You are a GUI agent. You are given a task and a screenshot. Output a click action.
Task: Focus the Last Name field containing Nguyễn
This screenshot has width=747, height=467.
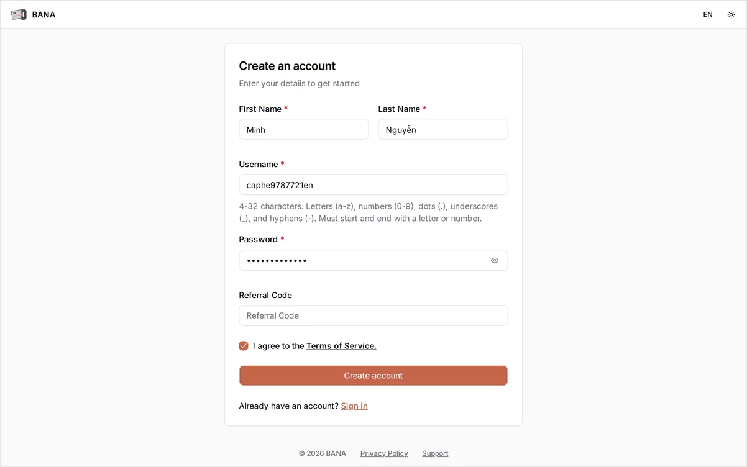[443, 130]
